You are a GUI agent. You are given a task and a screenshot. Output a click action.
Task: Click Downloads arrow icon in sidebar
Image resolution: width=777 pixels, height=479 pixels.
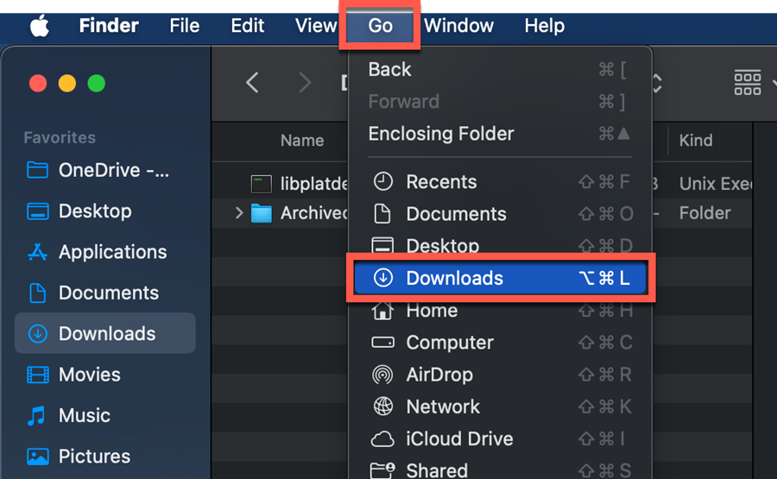pyautogui.click(x=38, y=334)
